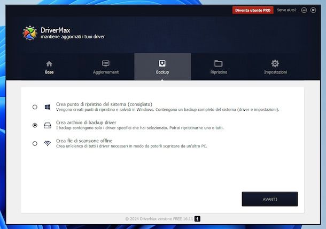The height and width of the screenshot is (229, 326).
Task: Click description 'Crea un'elenco di tutti i driver'
Action: pos(131,146)
